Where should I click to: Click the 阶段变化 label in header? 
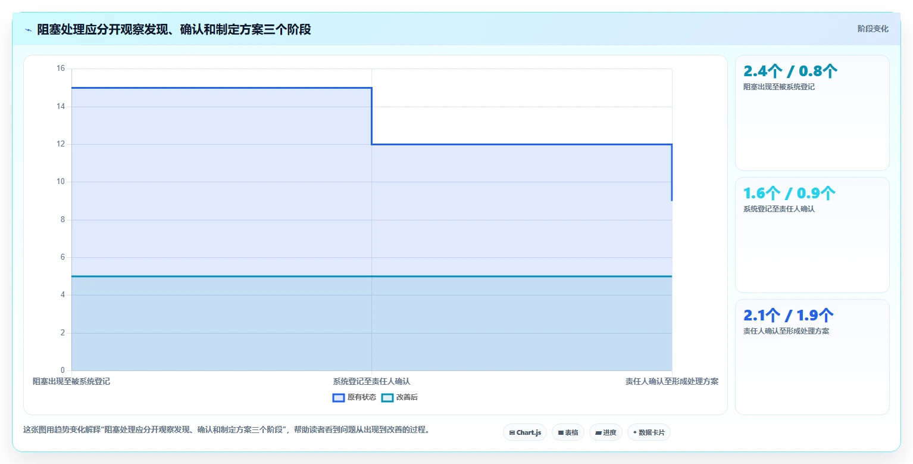click(x=873, y=29)
